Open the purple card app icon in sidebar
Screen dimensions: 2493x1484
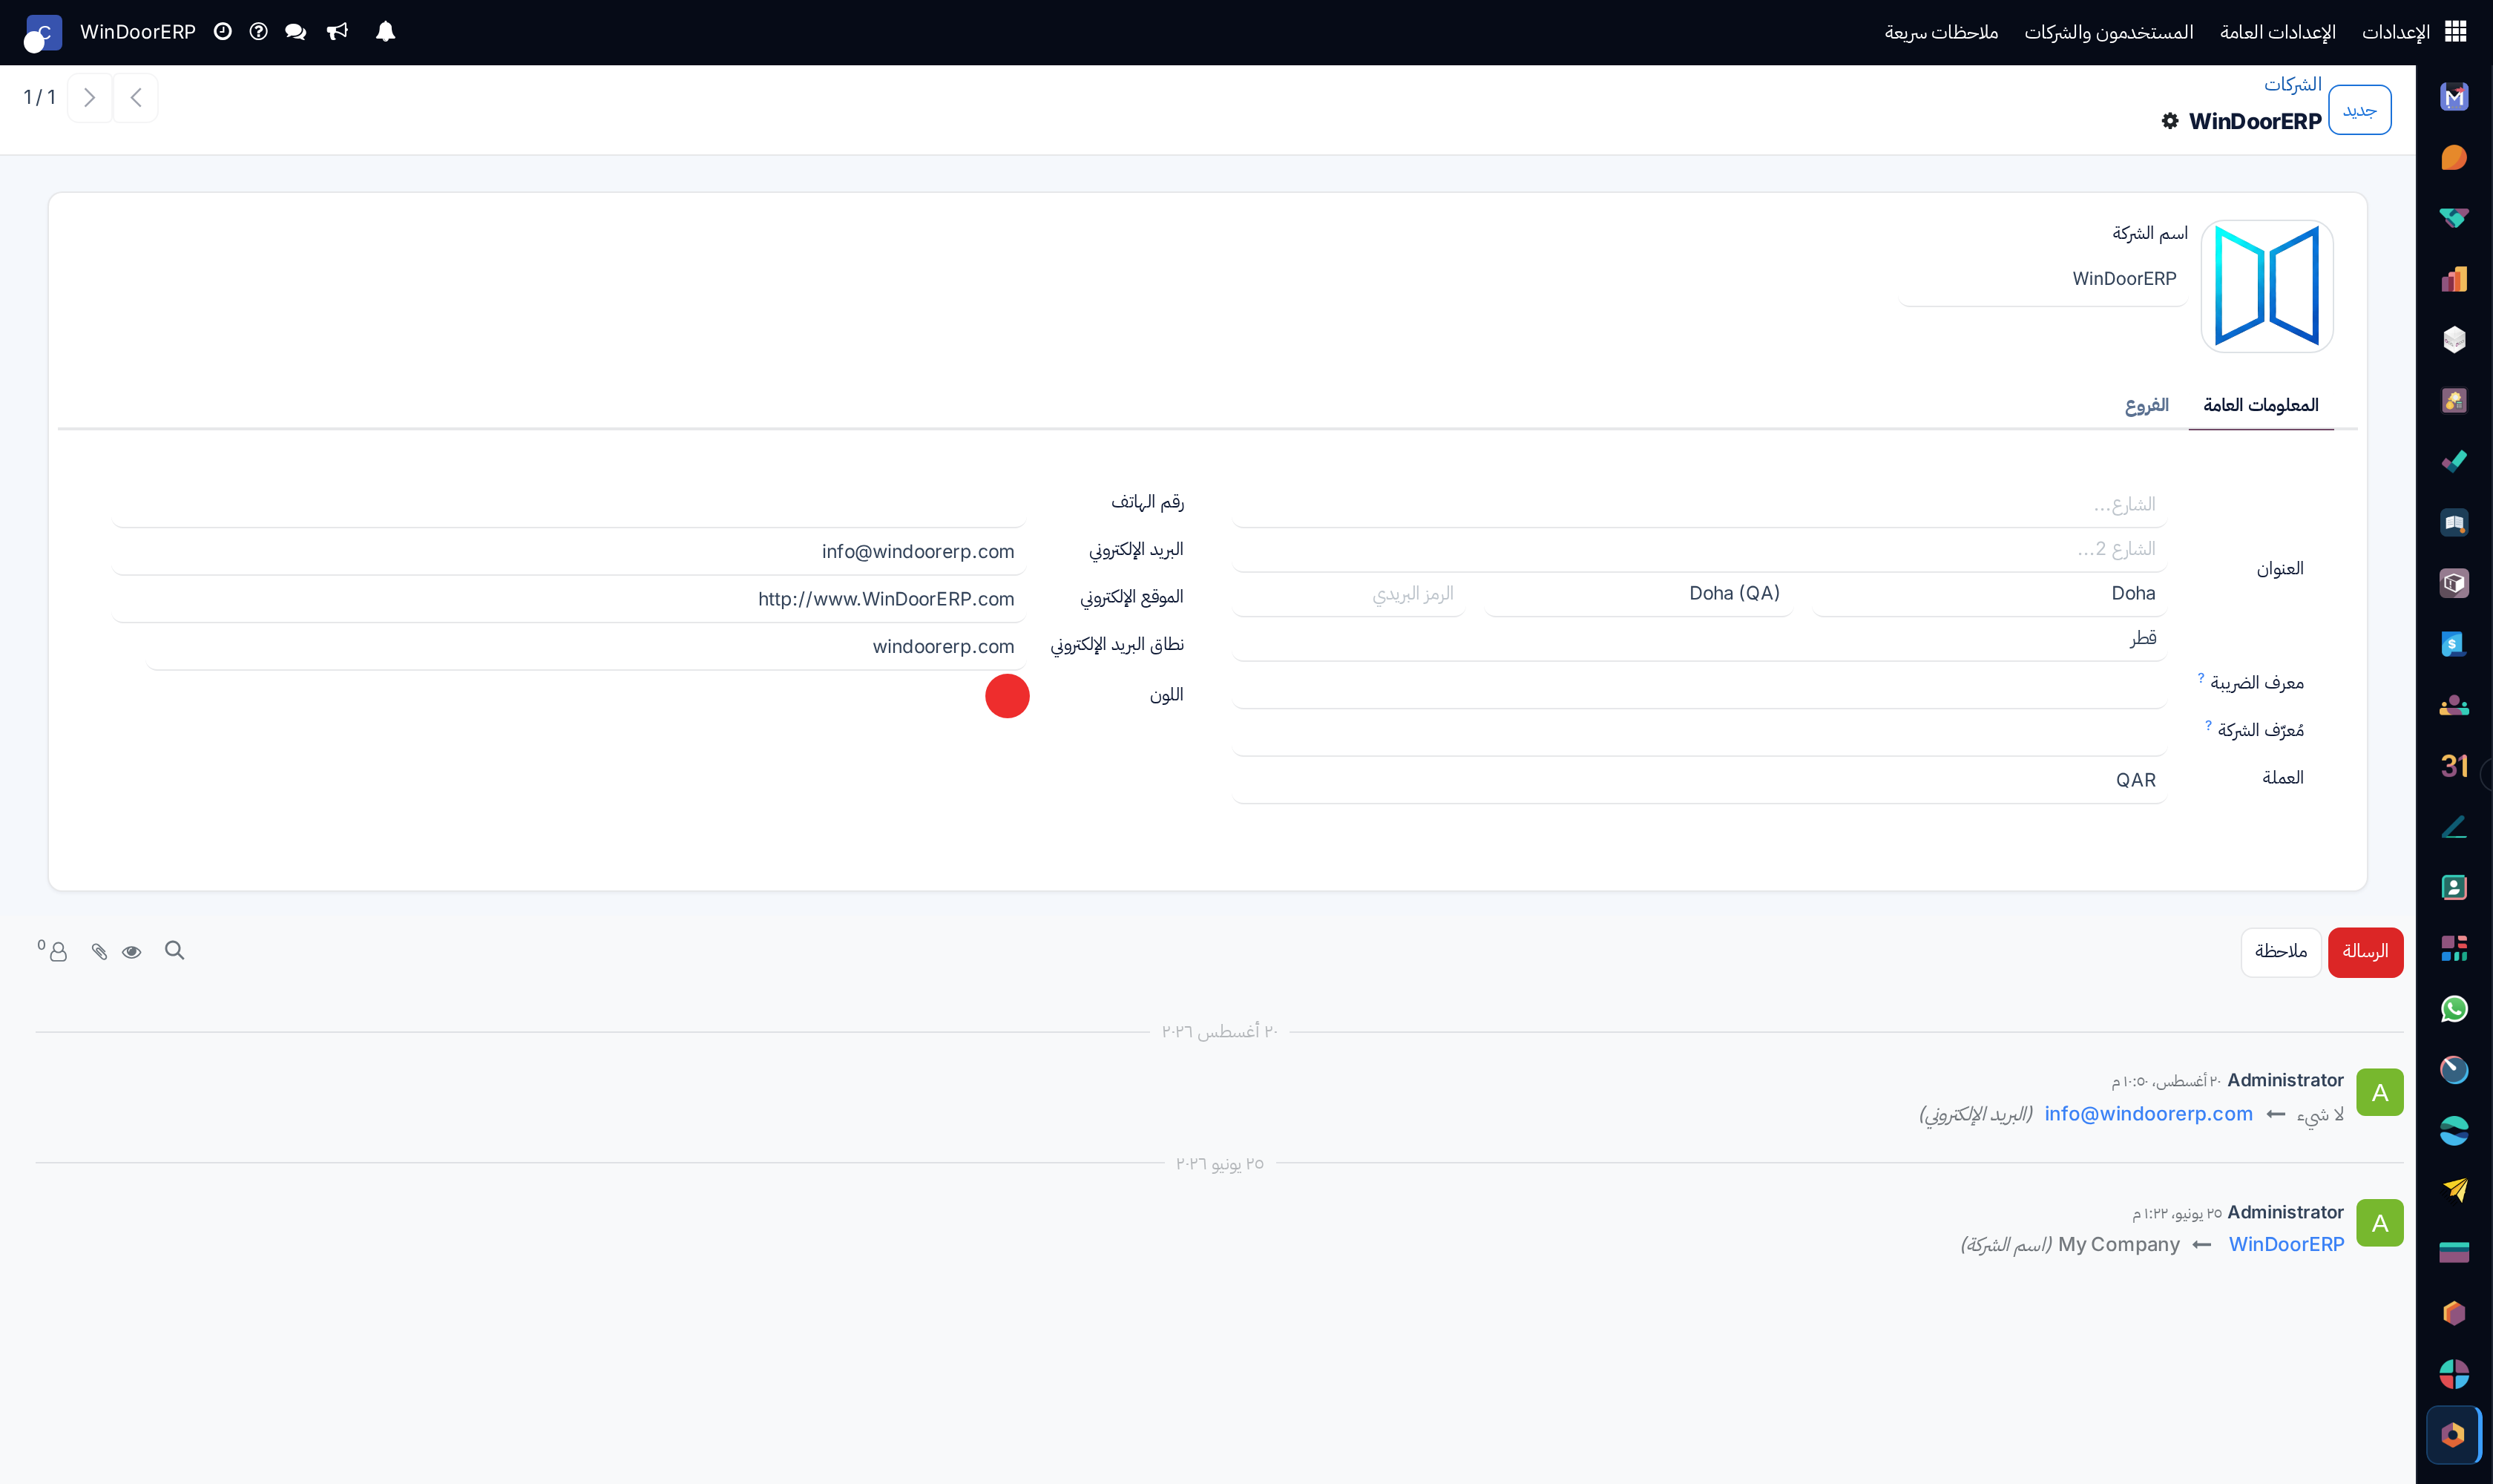pyautogui.click(x=2454, y=1252)
